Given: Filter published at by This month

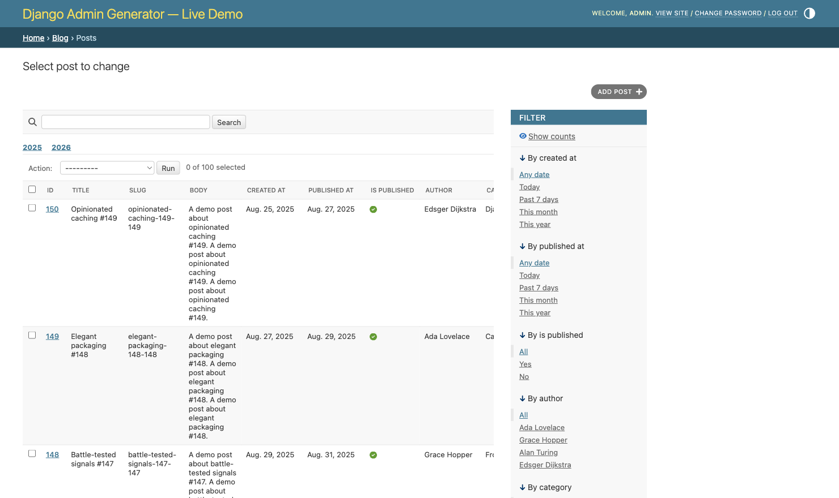Looking at the screenshot, I should click(539, 300).
